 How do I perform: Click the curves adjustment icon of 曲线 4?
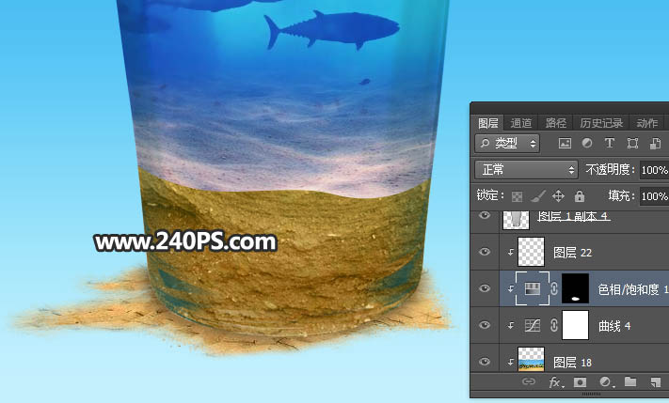click(x=532, y=325)
